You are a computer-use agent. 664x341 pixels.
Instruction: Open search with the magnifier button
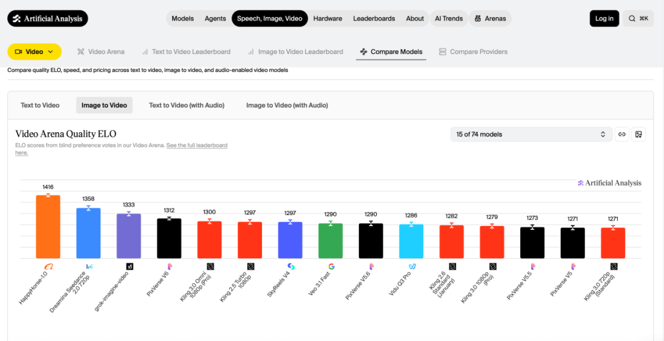(638, 18)
